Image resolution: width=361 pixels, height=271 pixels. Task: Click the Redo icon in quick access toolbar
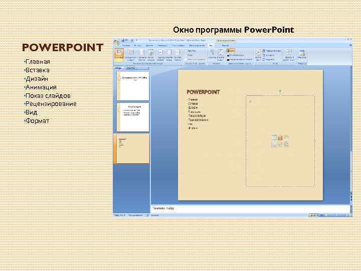coord(132,41)
